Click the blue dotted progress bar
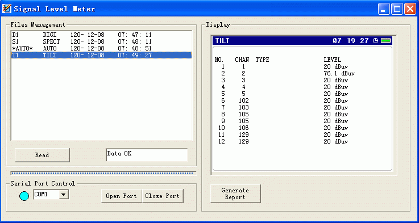This screenshot has height=223, width=419. click(103, 174)
